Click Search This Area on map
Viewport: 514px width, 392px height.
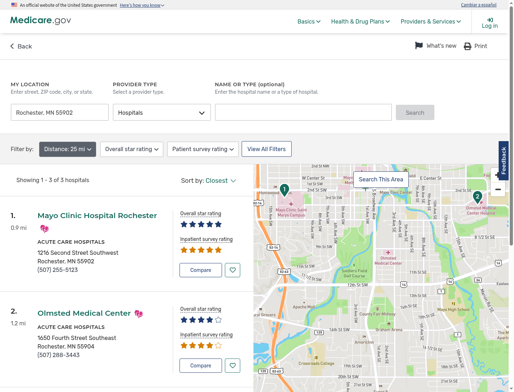point(381,180)
